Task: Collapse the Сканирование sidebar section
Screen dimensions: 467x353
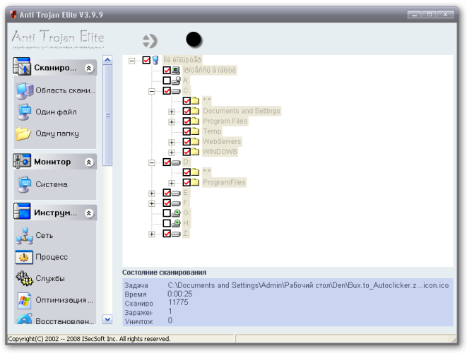Action: coord(88,68)
